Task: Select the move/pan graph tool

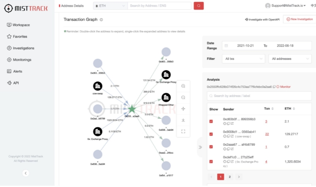Action: tap(183, 109)
